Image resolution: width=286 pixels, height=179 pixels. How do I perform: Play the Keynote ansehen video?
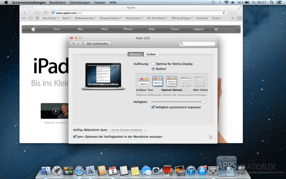[55, 111]
